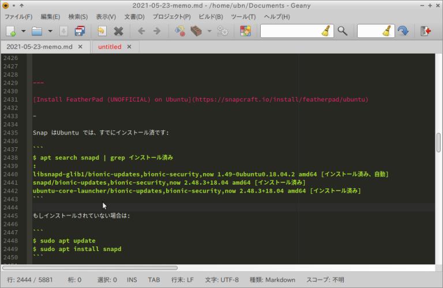Click the '行末: LF' status entry
443x288 pixels.
tap(182, 280)
